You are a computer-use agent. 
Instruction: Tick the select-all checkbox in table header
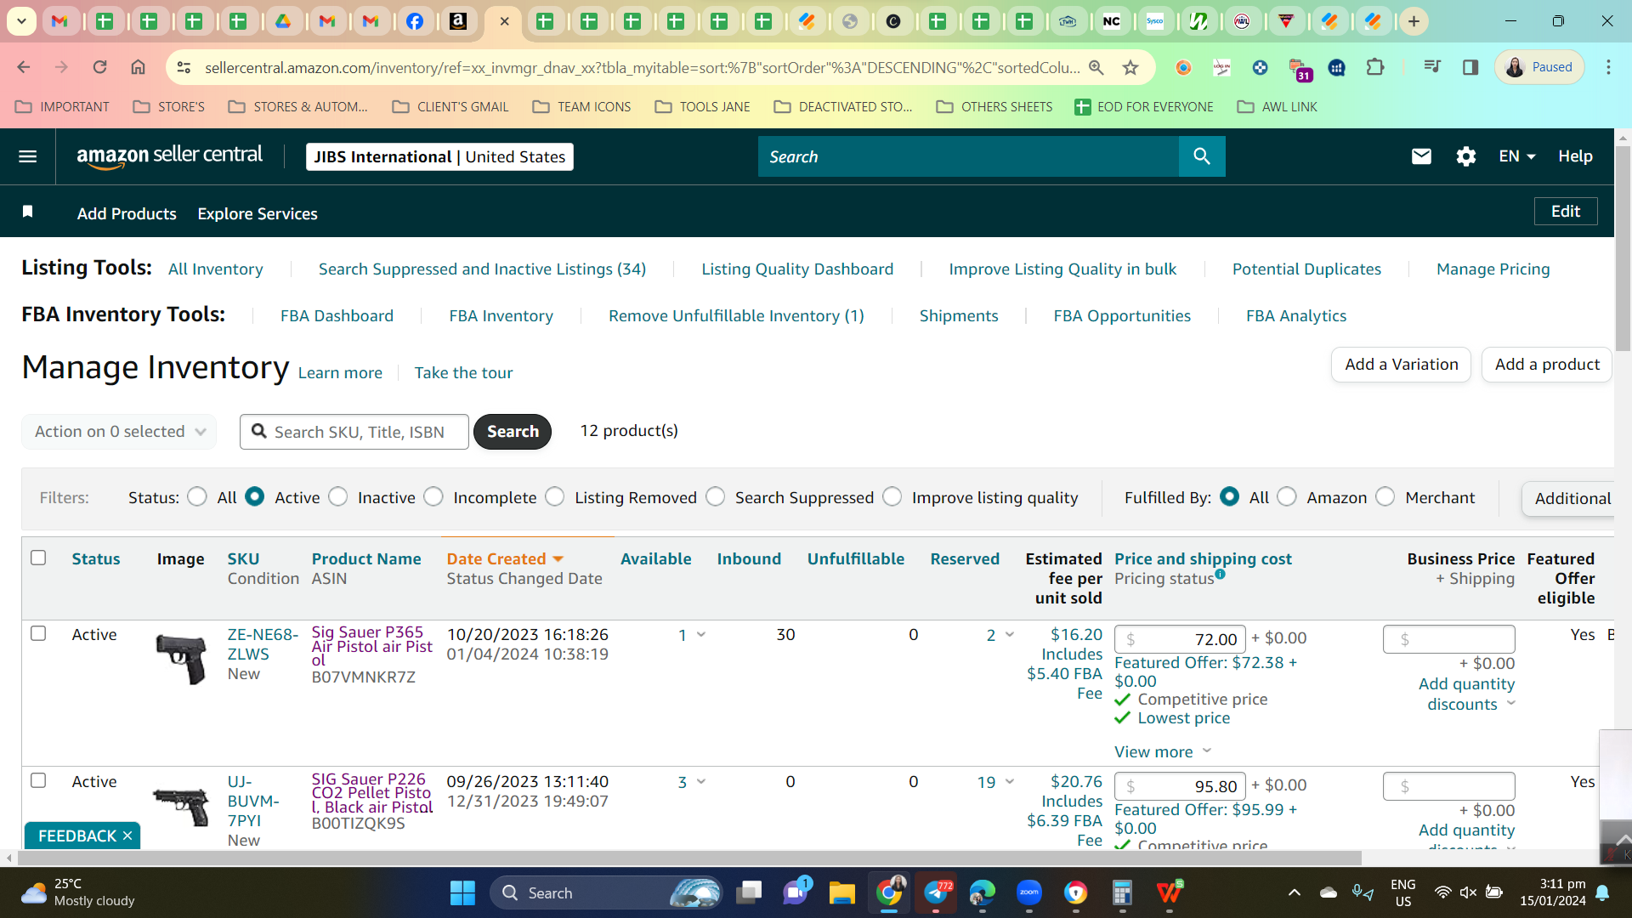point(38,558)
